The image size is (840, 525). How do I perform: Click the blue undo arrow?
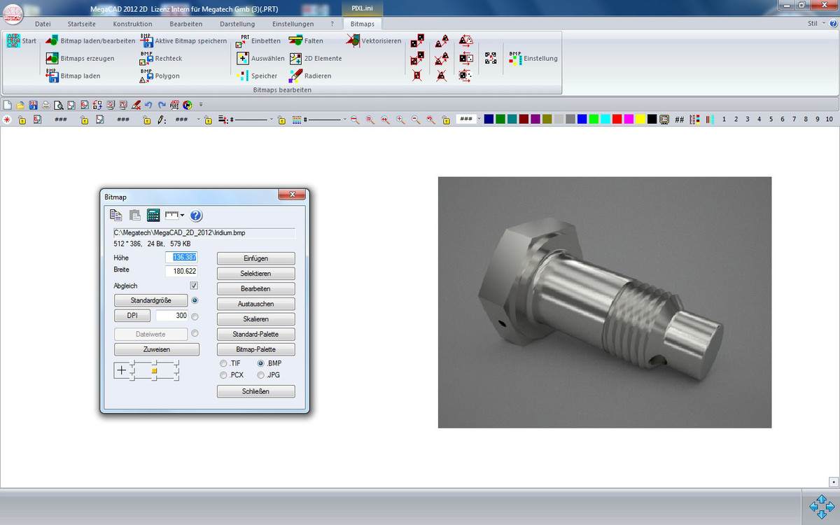click(148, 105)
